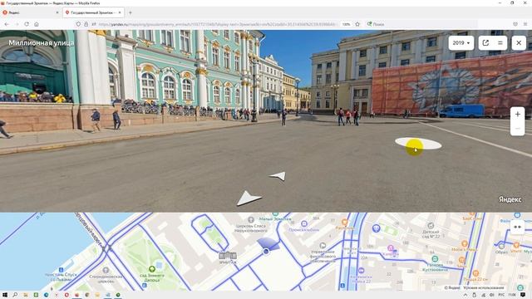This screenshot has width=532, height=299.
Task: Click the Пристань Спуск со Львами marker
Action: (61, 270)
